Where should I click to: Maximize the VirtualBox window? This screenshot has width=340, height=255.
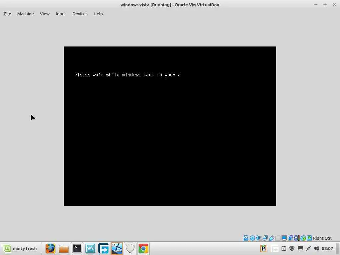[x=325, y=5]
